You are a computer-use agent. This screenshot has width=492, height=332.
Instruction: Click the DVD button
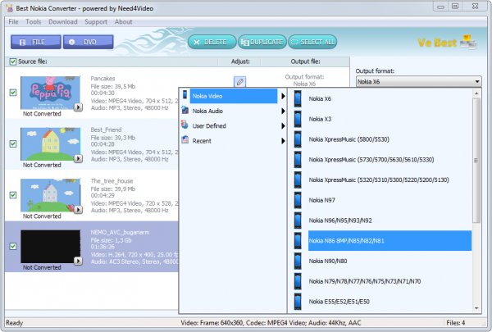coord(89,42)
